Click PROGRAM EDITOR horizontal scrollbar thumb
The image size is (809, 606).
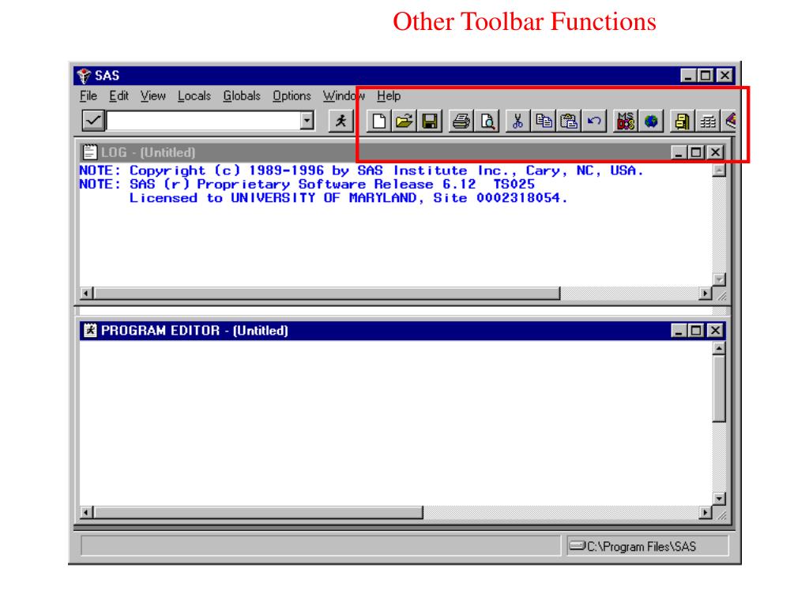pos(258,512)
